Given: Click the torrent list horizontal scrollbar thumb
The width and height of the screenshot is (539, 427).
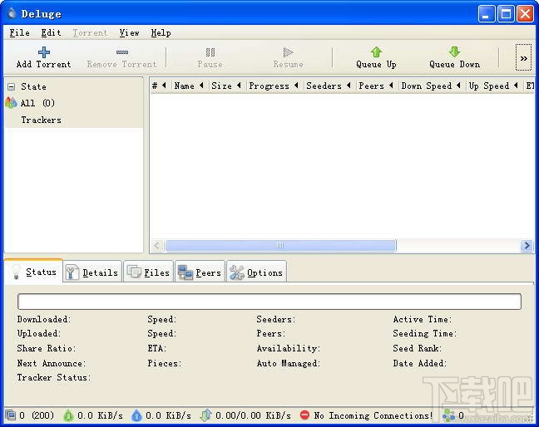Looking at the screenshot, I should click(x=280, y=245).
